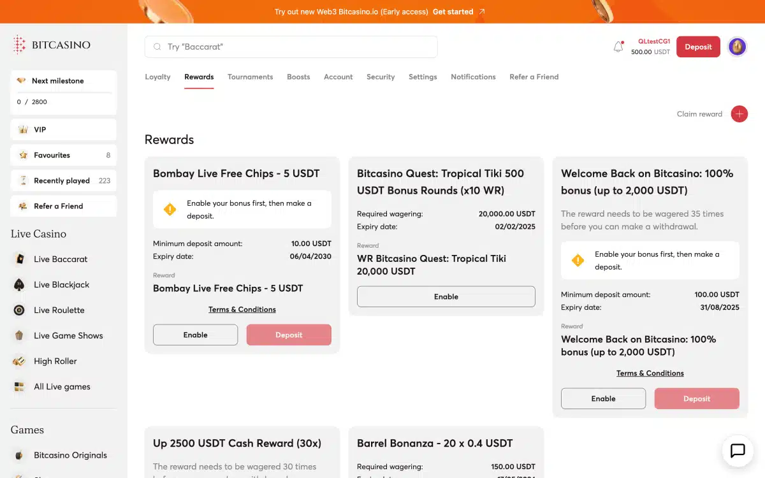Open the user avatar profile icon
The image size is (765, 478).
point(738,47)
